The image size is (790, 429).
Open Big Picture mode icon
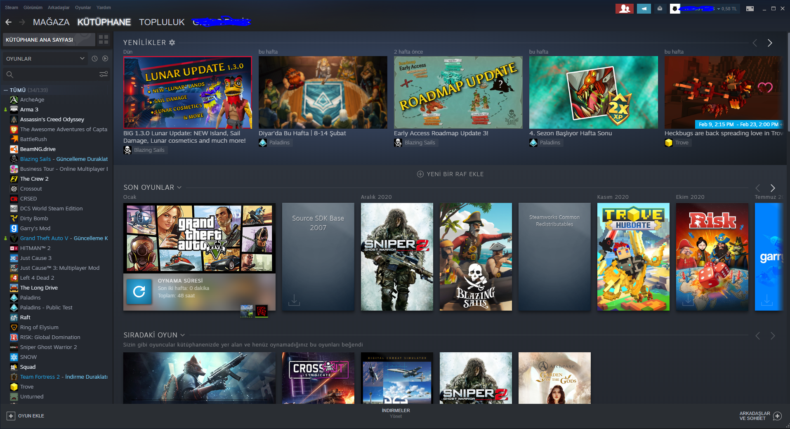point(750,9)
